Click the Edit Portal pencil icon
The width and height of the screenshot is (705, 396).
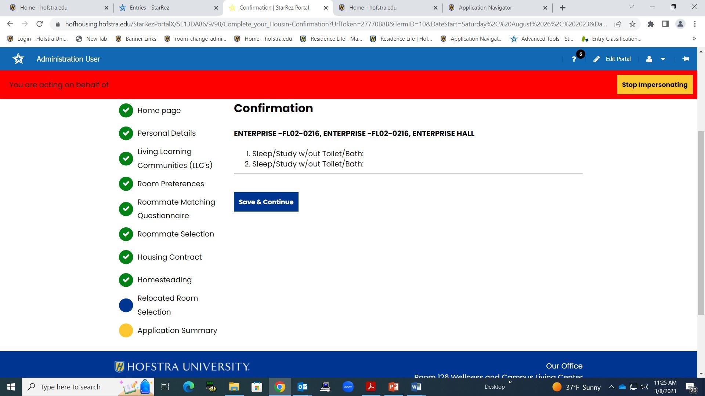click(x=597, y=59)
